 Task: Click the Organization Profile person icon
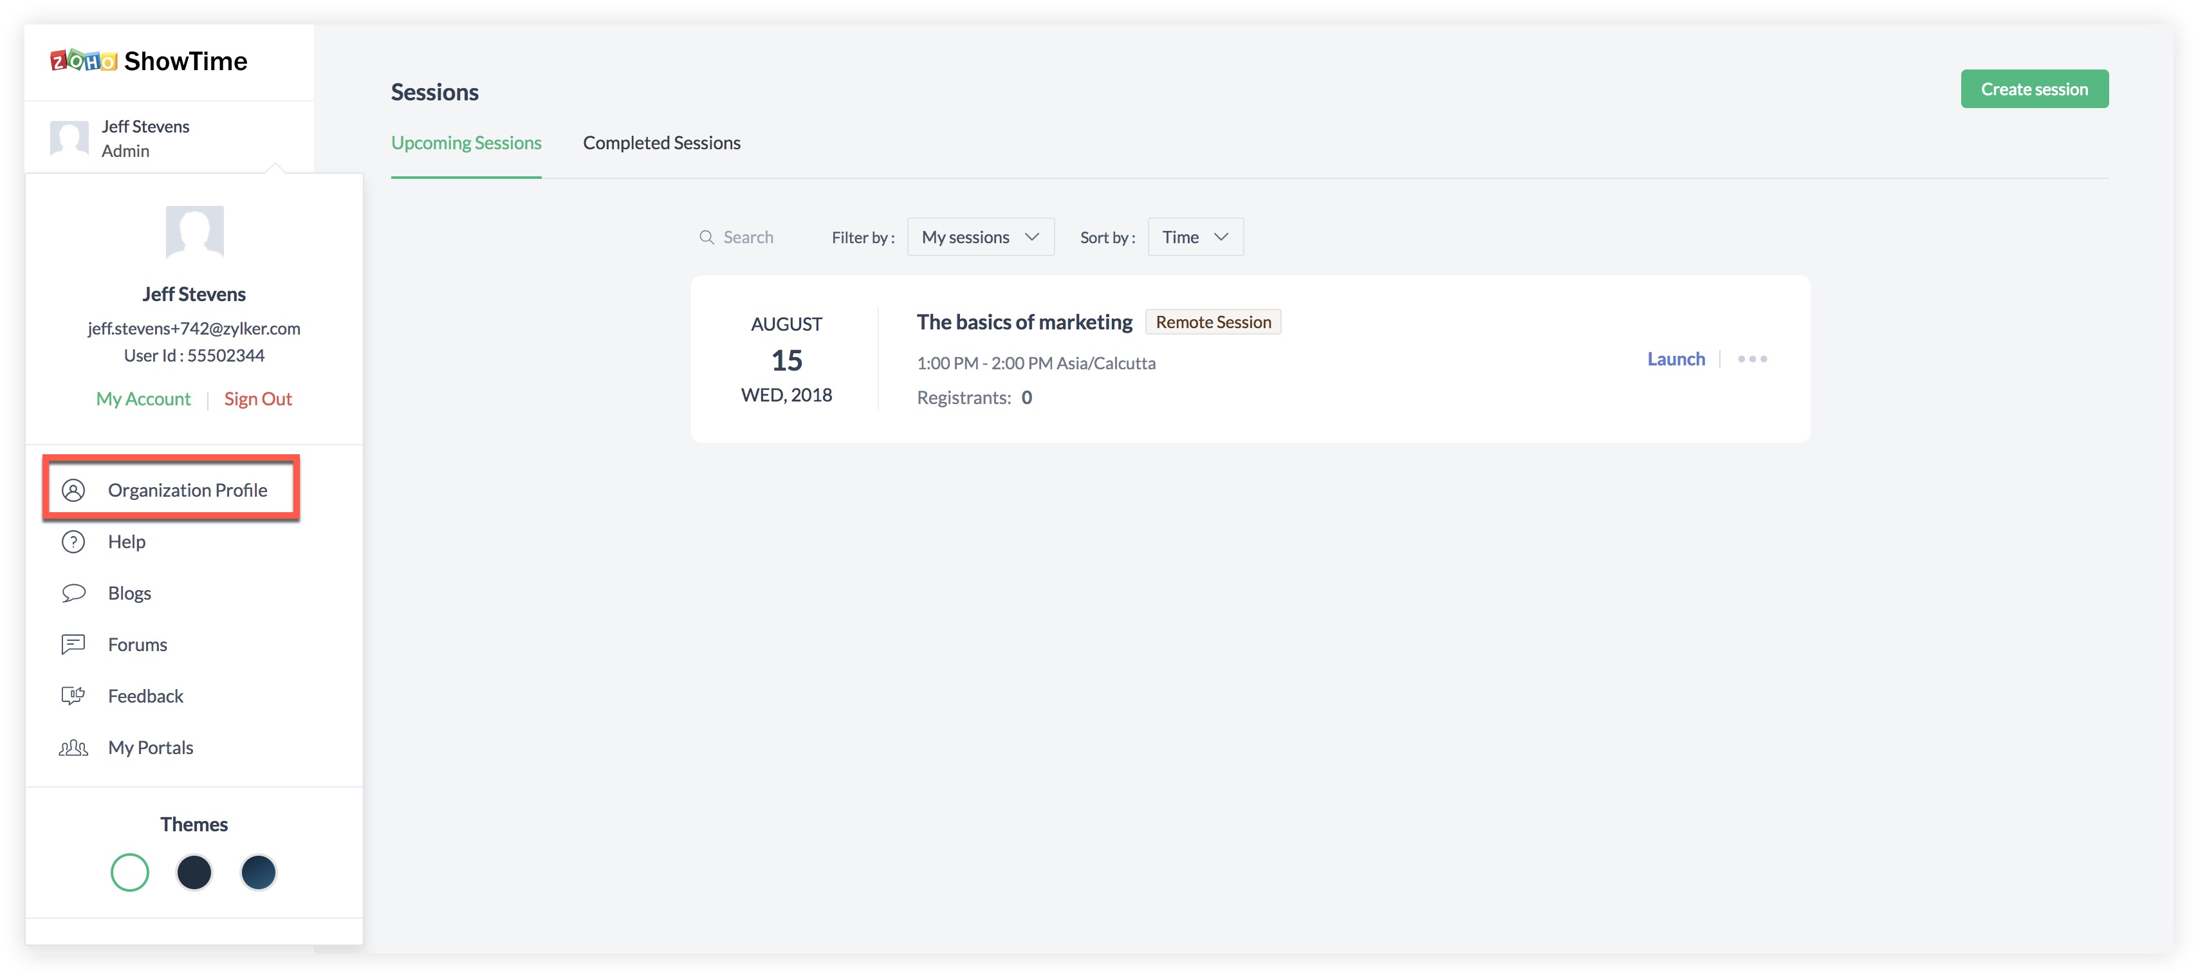[x=73, y=490]
